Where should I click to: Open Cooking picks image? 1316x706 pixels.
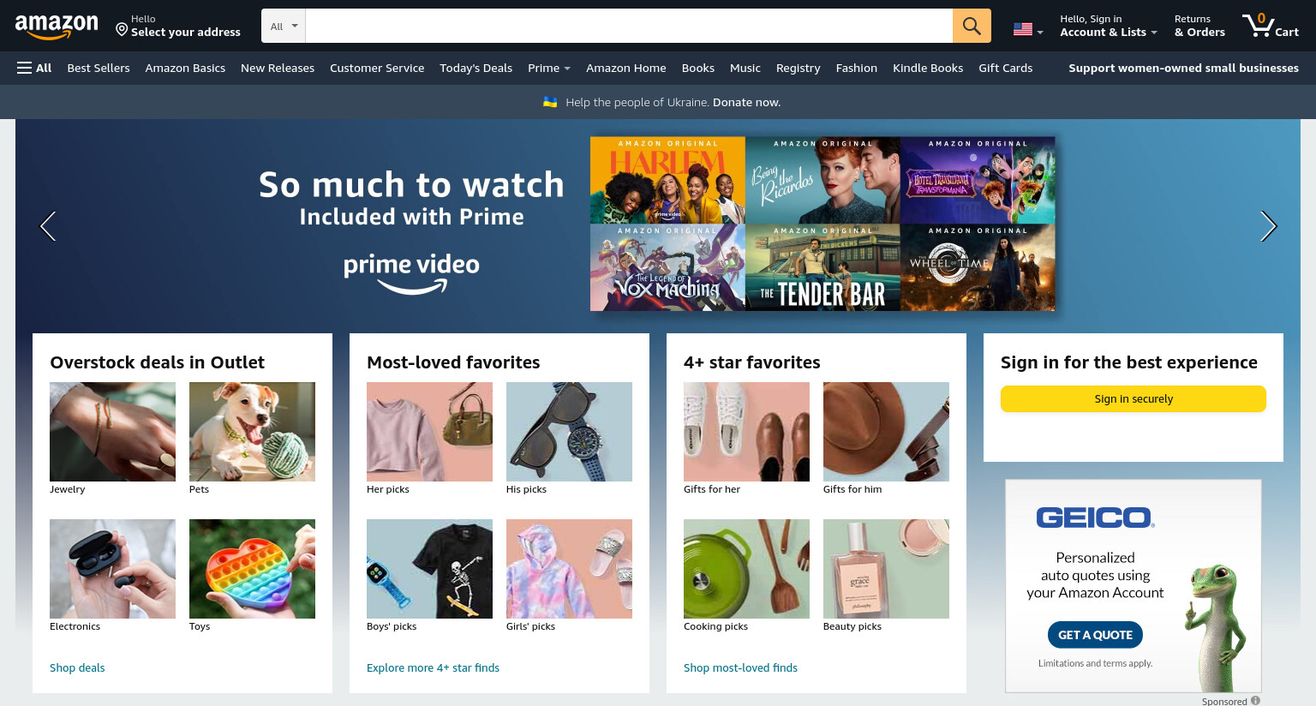(746, 569)
